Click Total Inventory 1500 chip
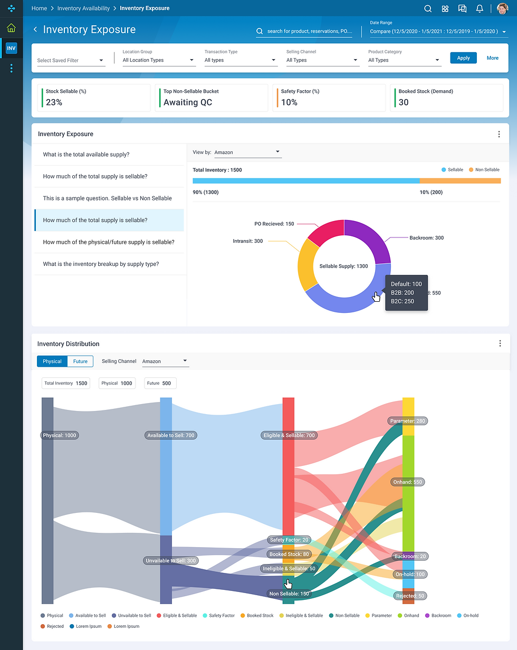This screenshot has width=517, height=650. point(66,383)
